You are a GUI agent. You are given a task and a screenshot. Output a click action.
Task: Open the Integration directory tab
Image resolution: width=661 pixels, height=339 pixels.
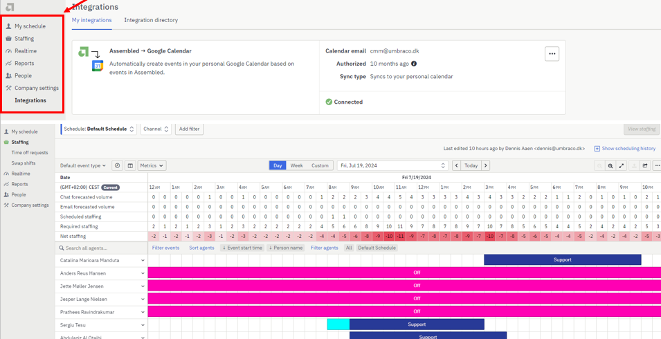[151, 20]
